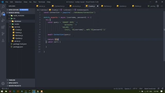Open the View menu
165x93 pixels.
click(25, 2)
